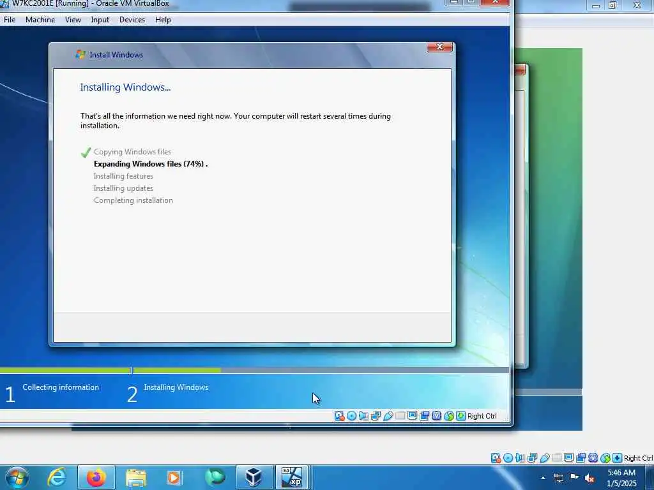
Task: Switch to Firefox in the taskbar
Action: [96, 477]
